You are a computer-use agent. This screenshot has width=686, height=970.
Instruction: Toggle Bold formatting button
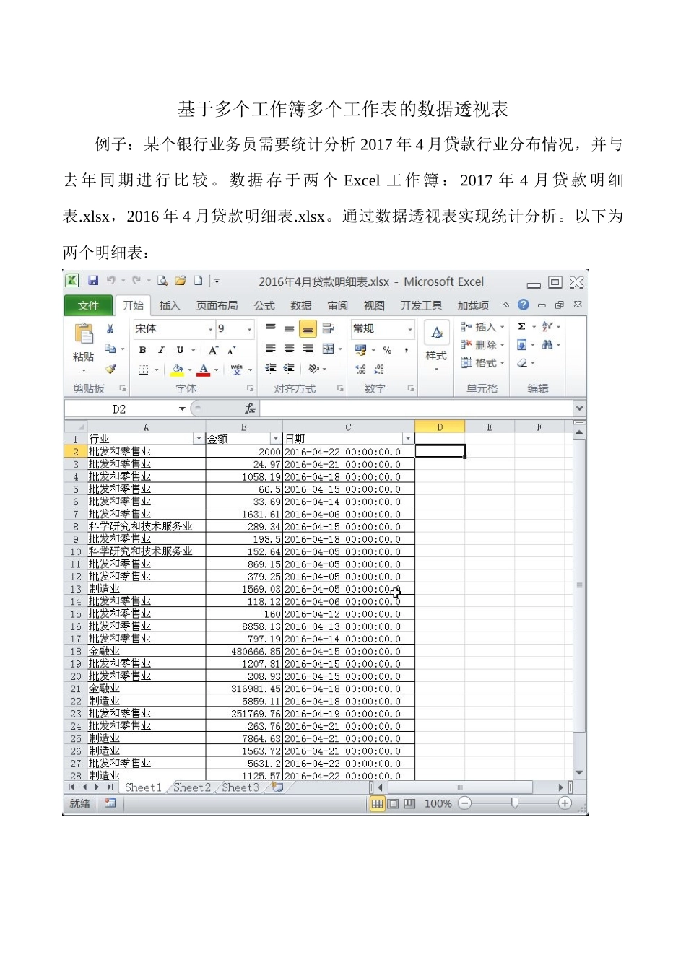click(x=142, y=350)
